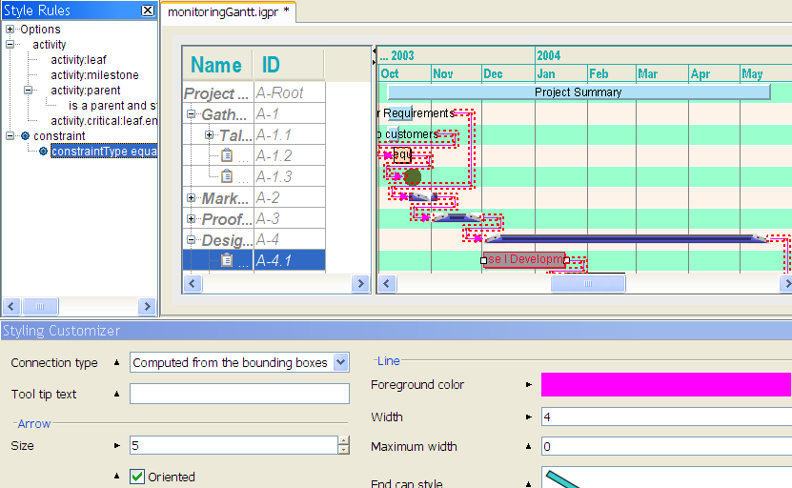Select the green milestone circle in Gantt

point(412,176)
